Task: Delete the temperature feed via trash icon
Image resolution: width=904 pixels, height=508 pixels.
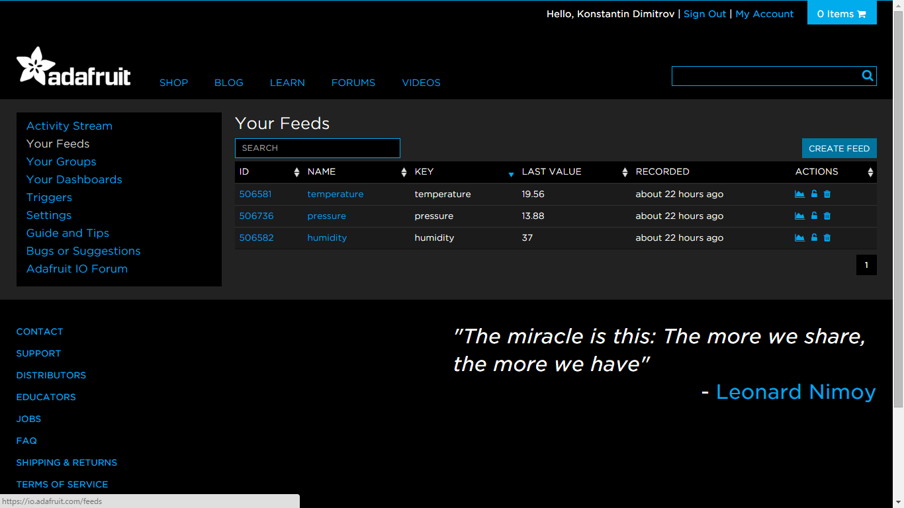Action: coord(827,194)
